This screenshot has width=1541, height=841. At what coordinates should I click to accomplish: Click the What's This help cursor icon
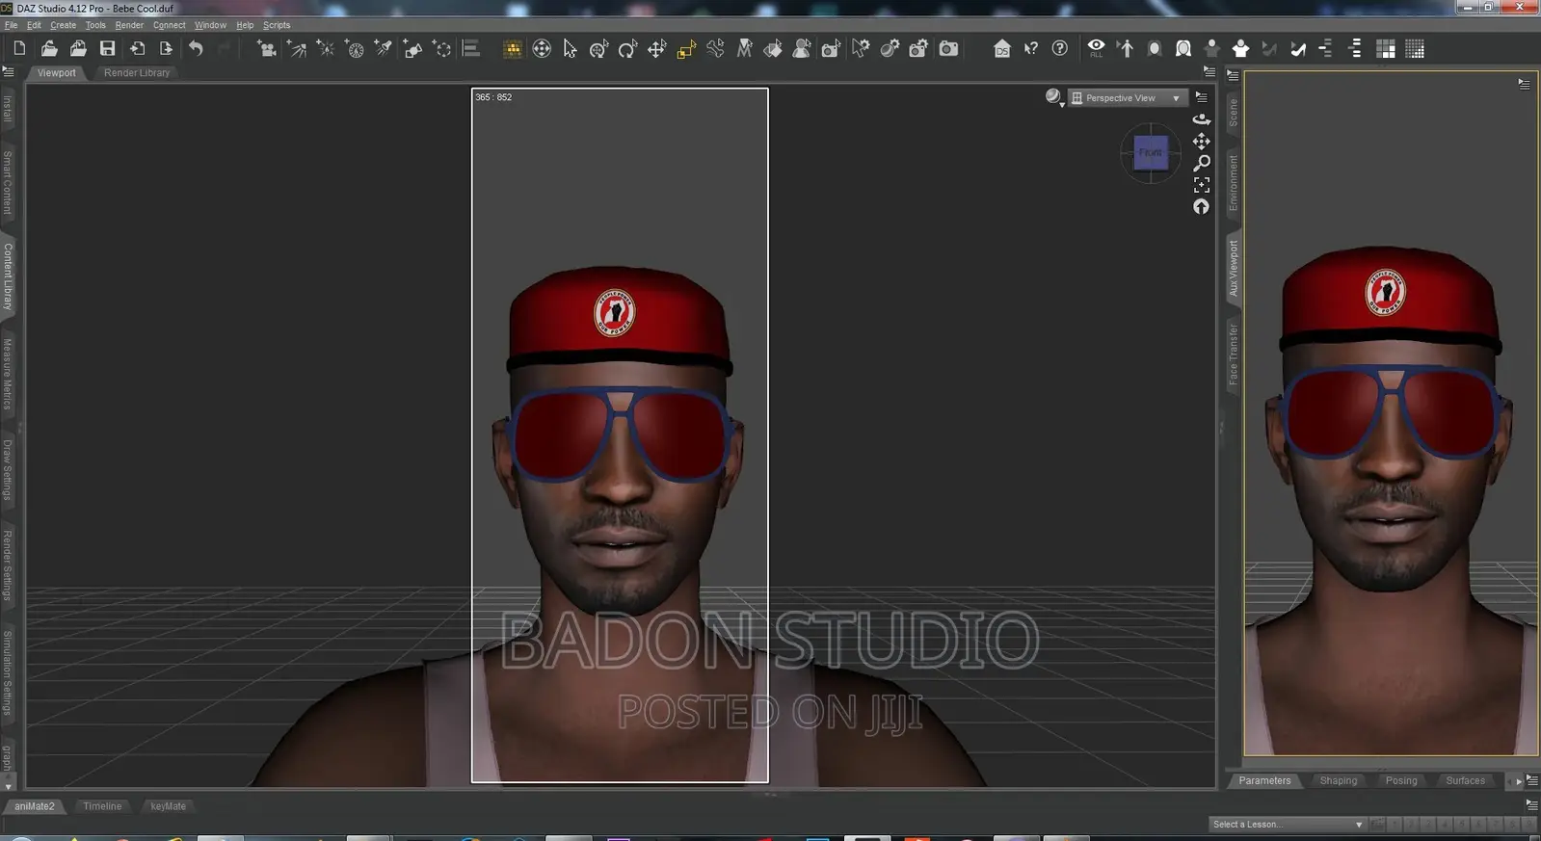point(1031,48)
